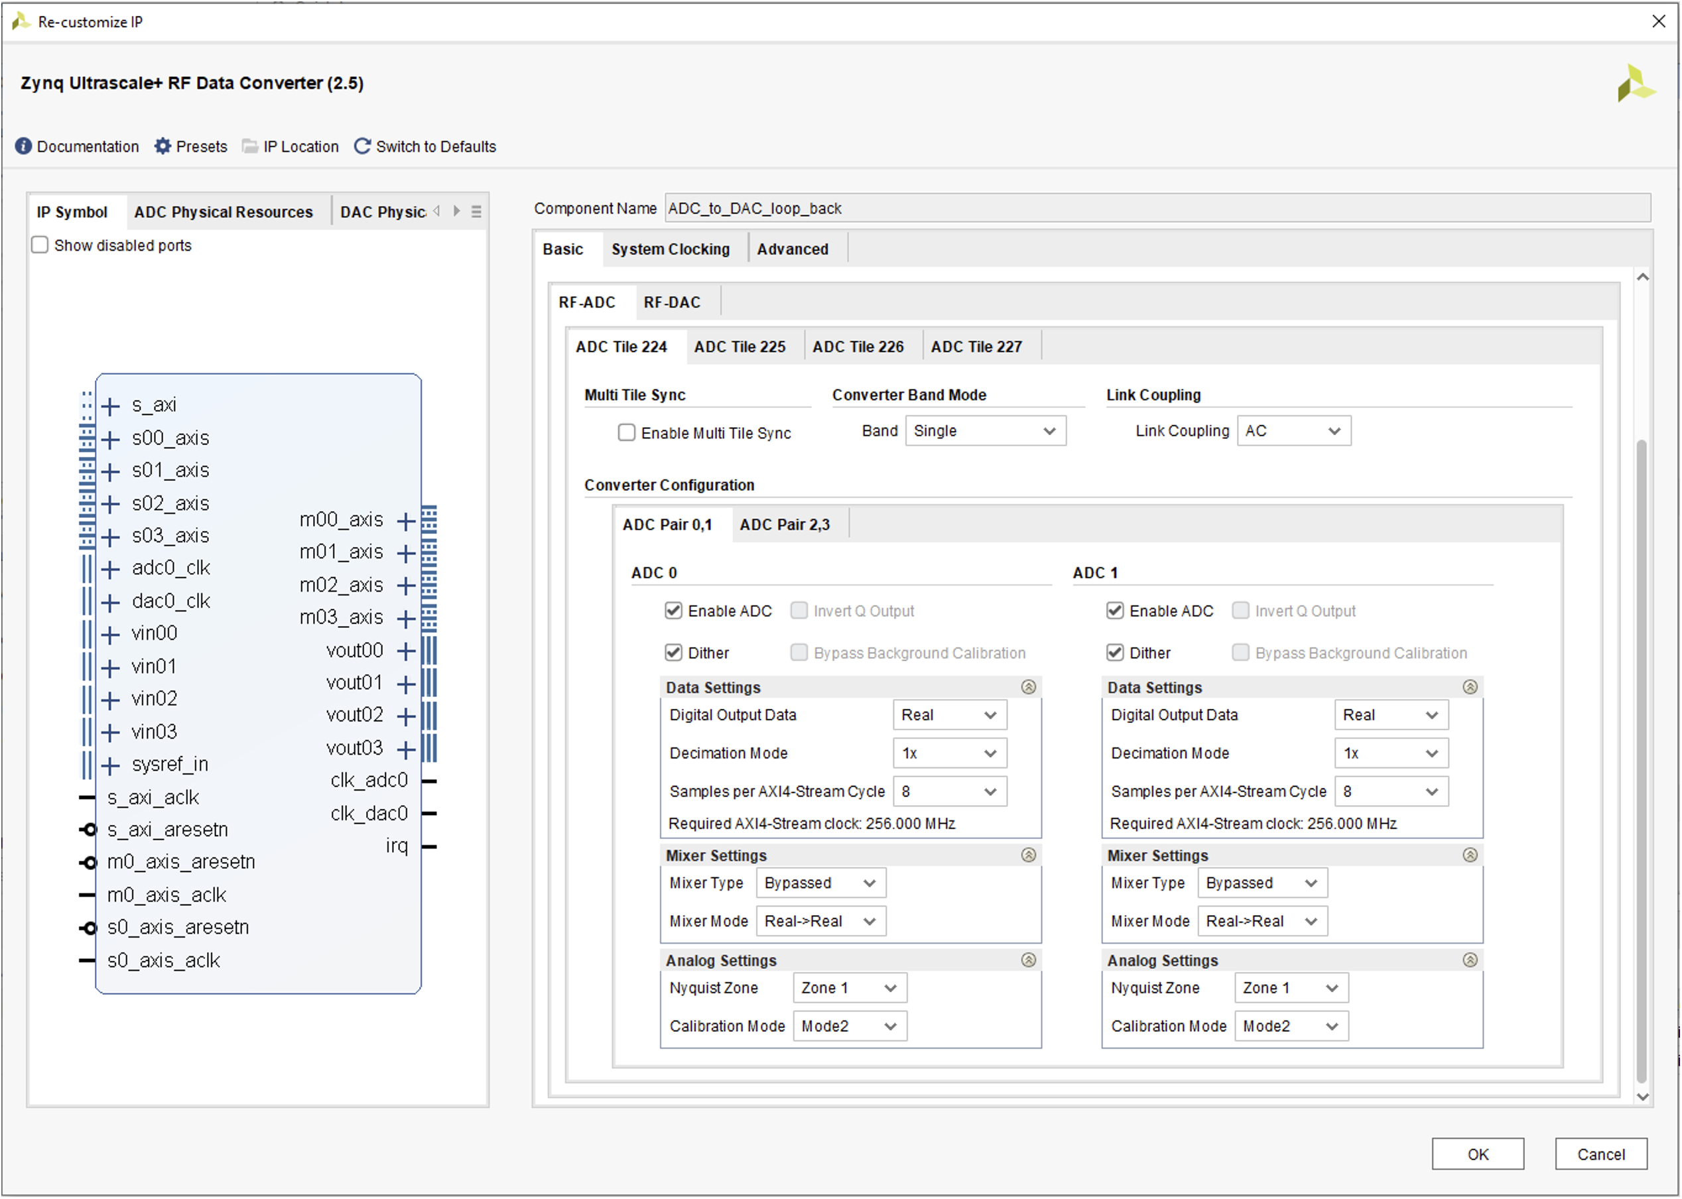This screenshot has height=1199, width=1682.
Task: Select ADC Tile 225 tab
Action: pyautogui.click(x=740, y=346)
